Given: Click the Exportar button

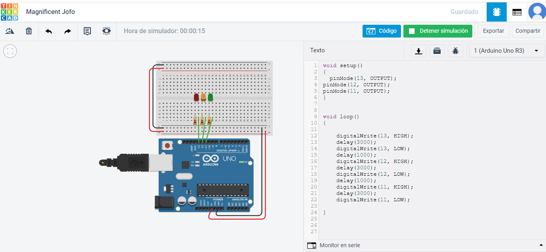Looking at the screenshot, I should tap(494, 31).
